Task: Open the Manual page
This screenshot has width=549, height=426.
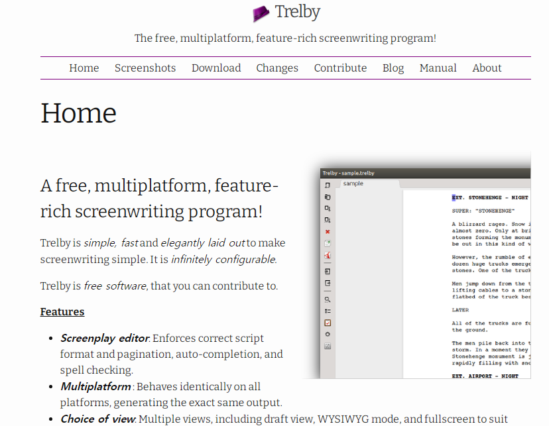Action: pyautogui.click(x=438, y=68)
